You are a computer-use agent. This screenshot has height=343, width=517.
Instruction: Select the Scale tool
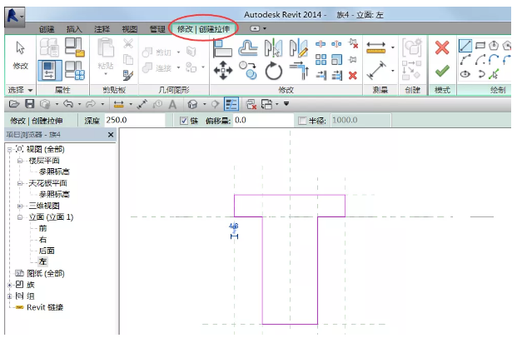(336, 60)
